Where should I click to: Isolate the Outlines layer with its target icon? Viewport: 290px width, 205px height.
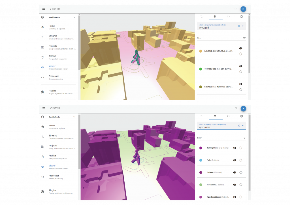pos(241,172)
